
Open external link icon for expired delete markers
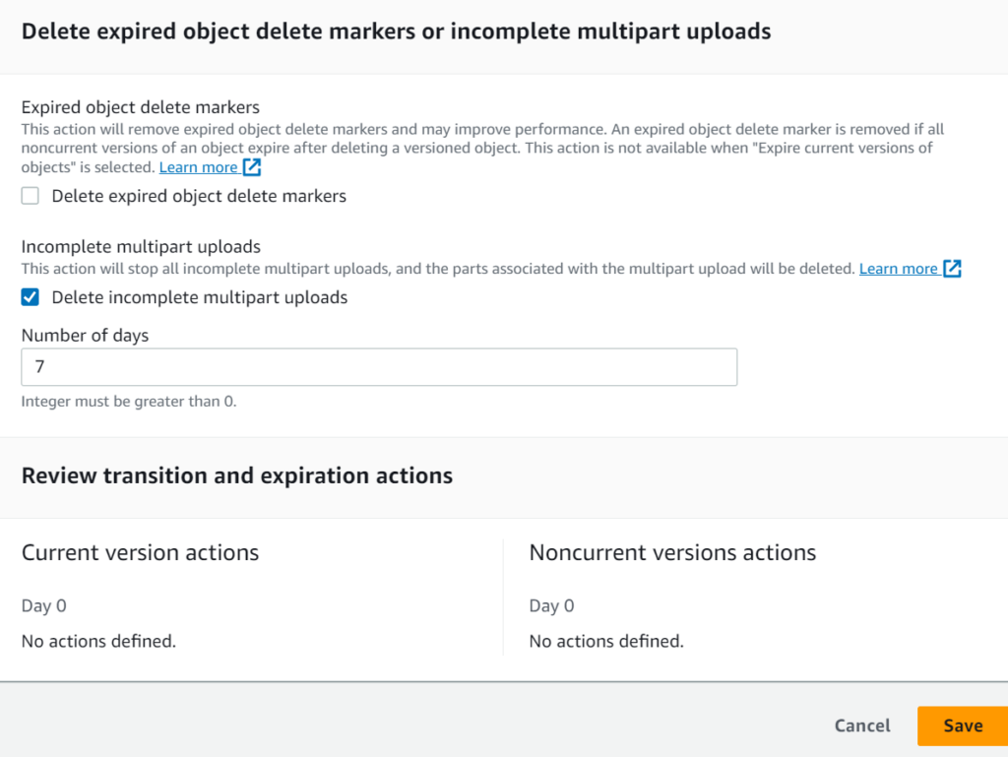252,167
